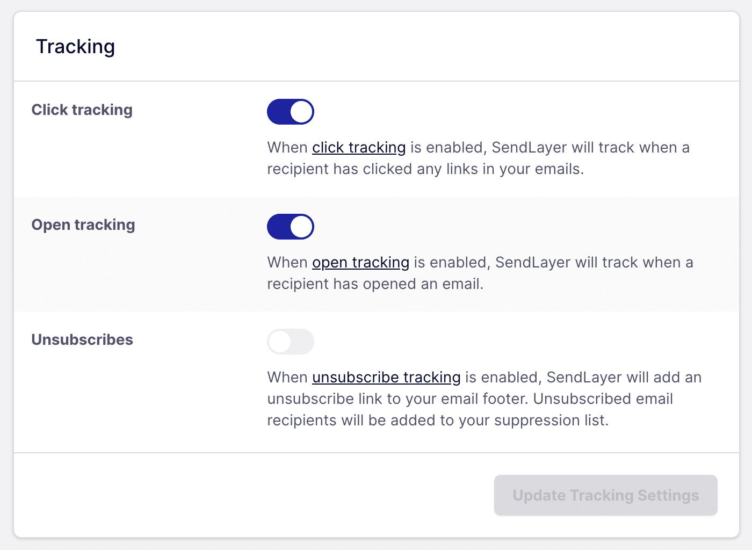This screenshot has width=752, height=550.
Task: Toggle Click tracking off then verify state
Action: (290, 112)
